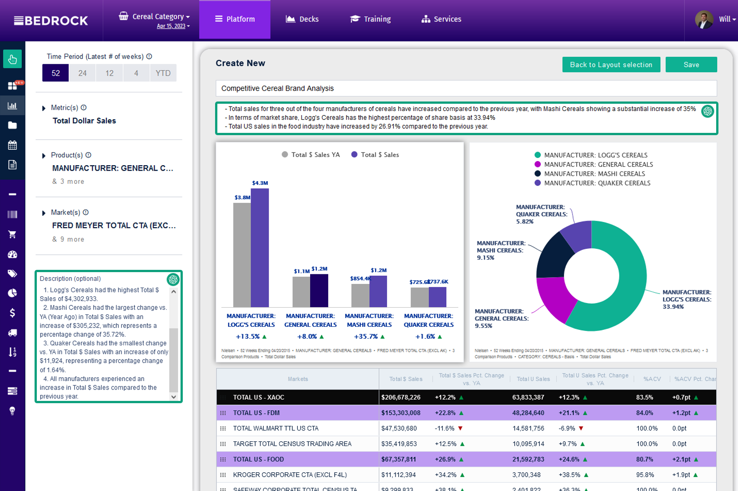The width and height of the screenshot is (738, 491).
Task: Click the barcode icon in sidebar
Action: tap(12, 214)
